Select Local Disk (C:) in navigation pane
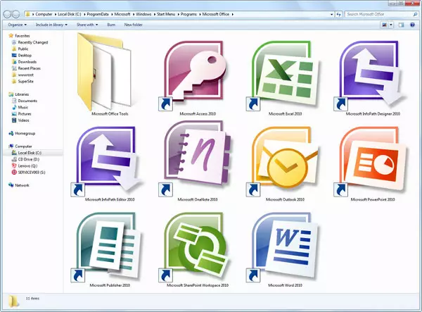 [30, 152]
